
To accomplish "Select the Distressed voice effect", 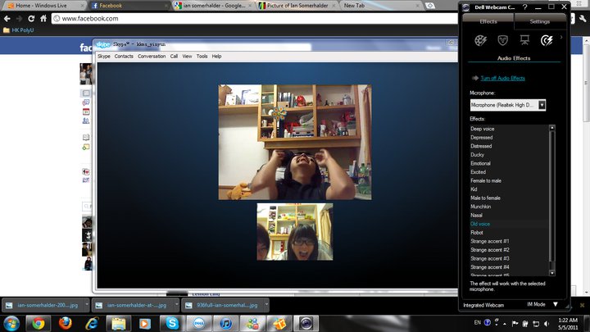I will pos(481,146).
